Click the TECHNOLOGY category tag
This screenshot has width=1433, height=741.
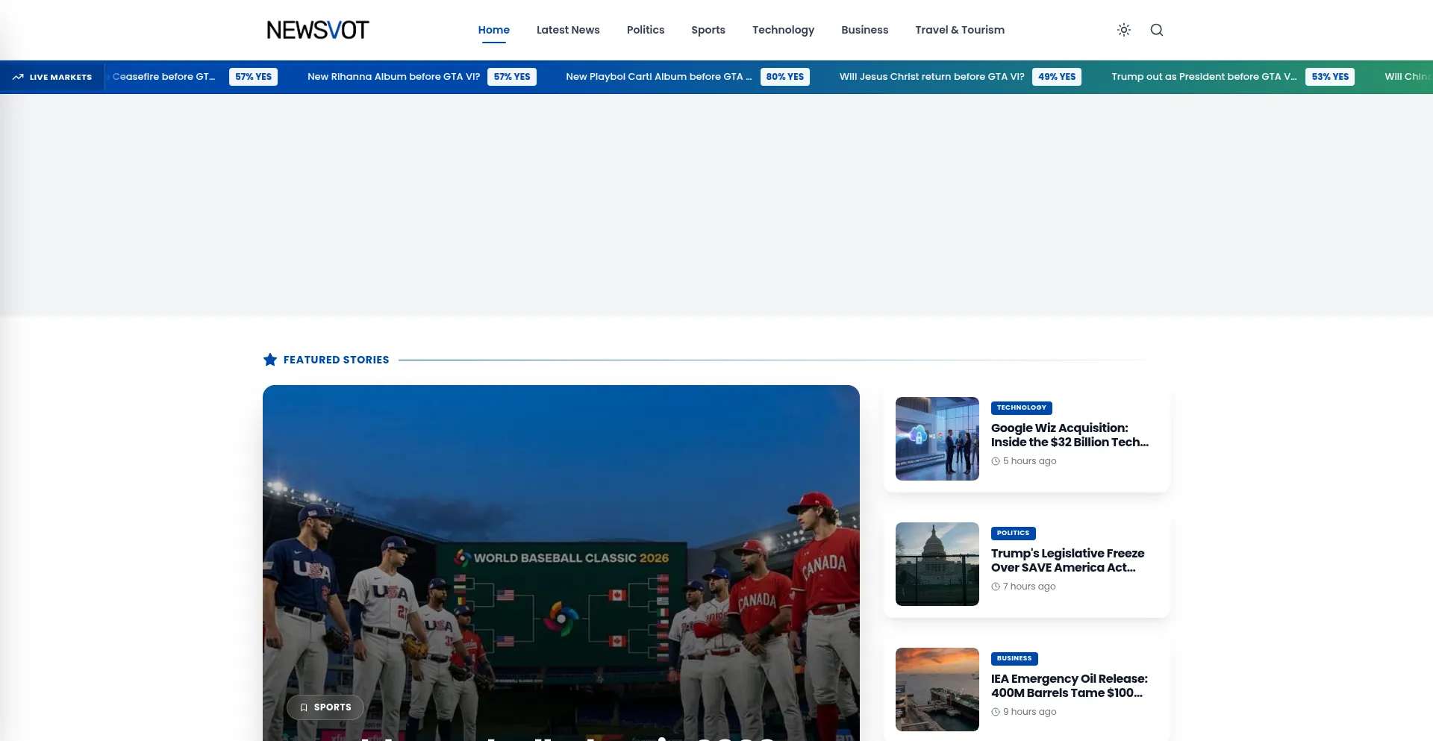pos(1022,407)
